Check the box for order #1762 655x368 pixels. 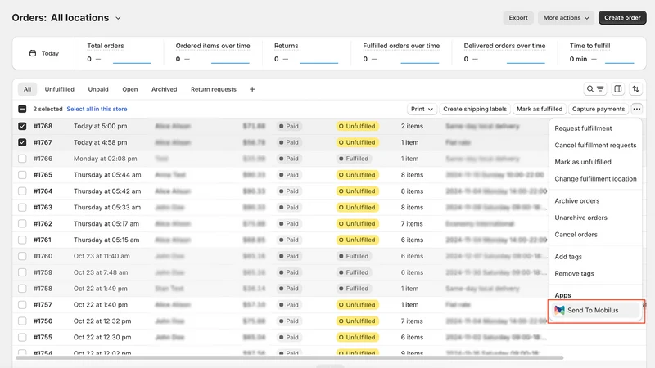[22, 223]
